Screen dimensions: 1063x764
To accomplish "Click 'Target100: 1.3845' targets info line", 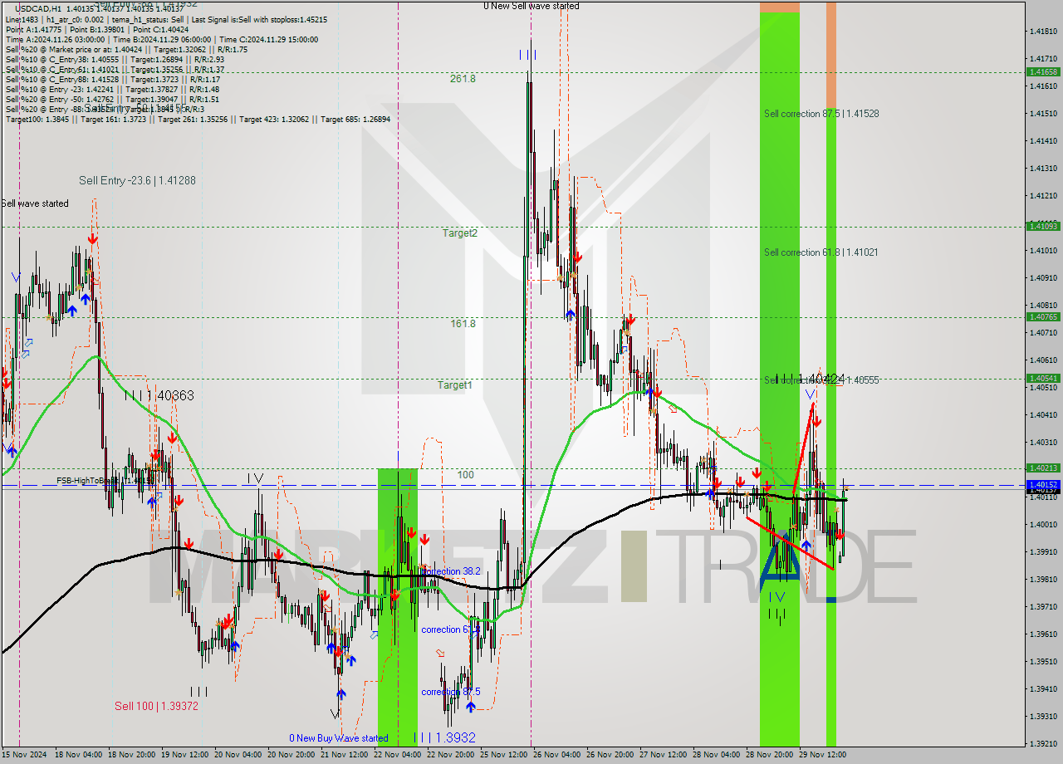I will click(x=198, y=120).
